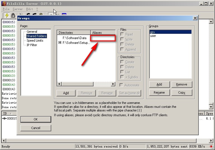Close the Groups dialog with X
Viewport: 215px width, 150px height.
click(x=195, y=18)
